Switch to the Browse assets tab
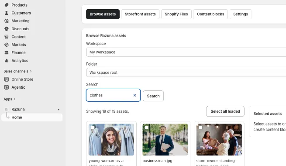286x166 pixels. point(103,14)
